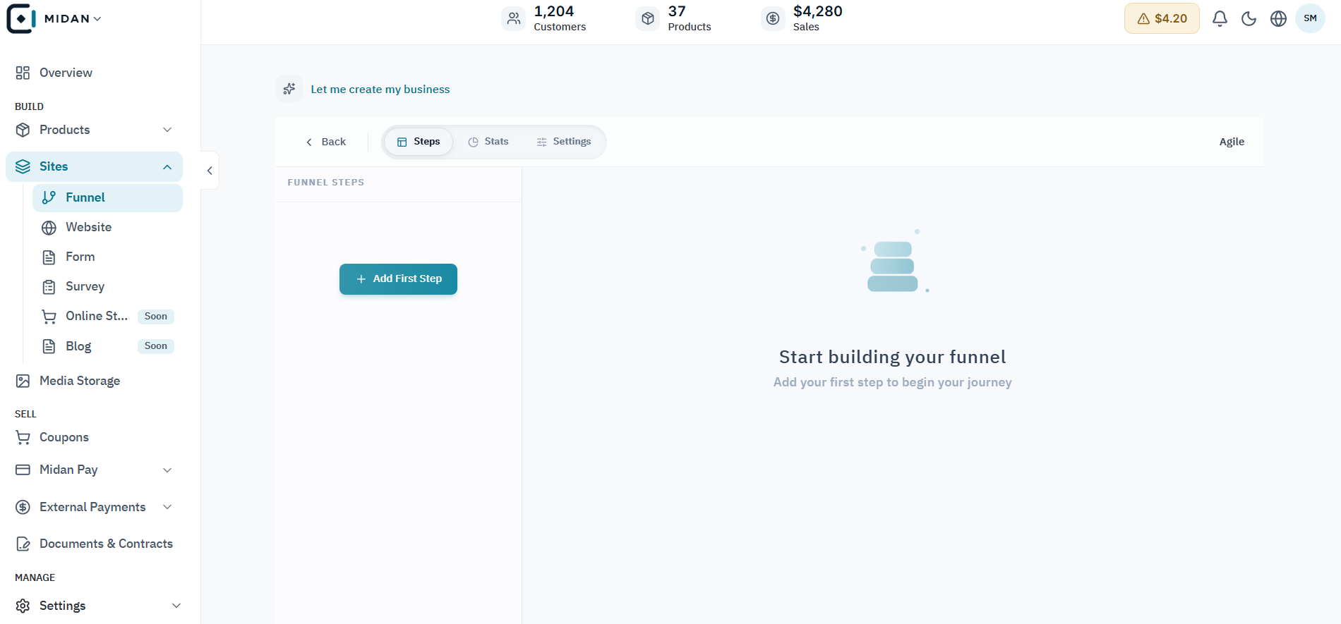Screen dimensions: 1341x624
Task: Collapse the Sites section chevron
Action: pos(167,167)
